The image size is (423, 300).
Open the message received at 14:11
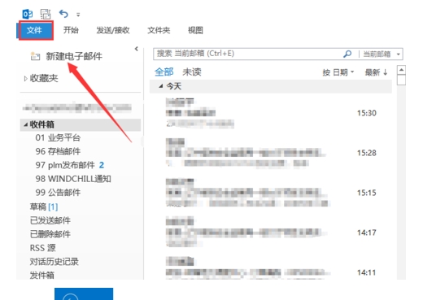[271, 267]
